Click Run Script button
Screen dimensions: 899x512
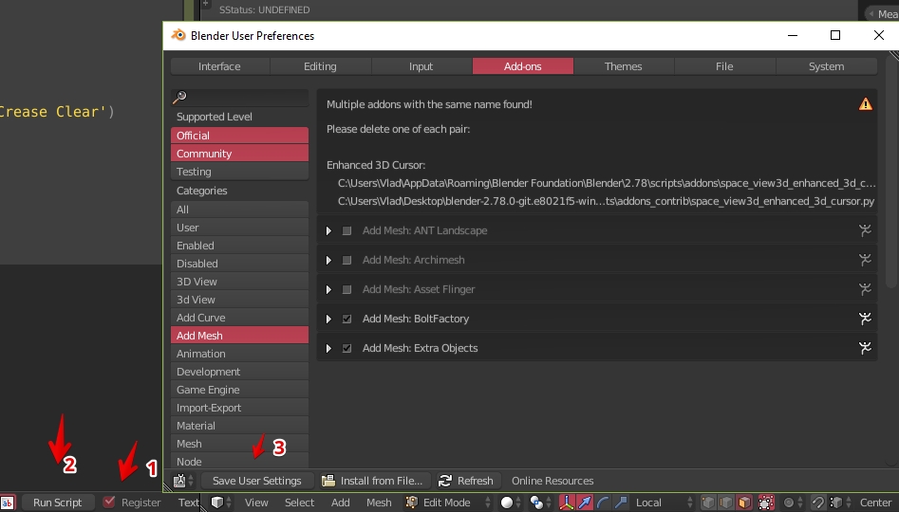(57, 503)
